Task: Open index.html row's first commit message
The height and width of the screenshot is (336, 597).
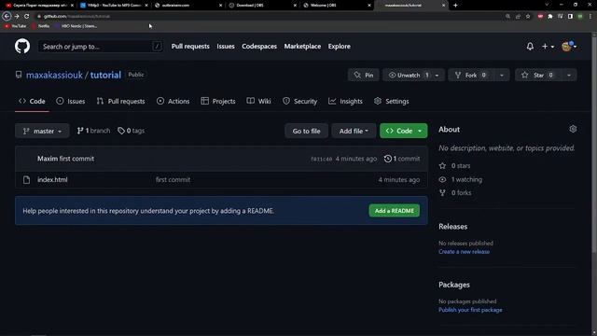Action: pos(173,179)
